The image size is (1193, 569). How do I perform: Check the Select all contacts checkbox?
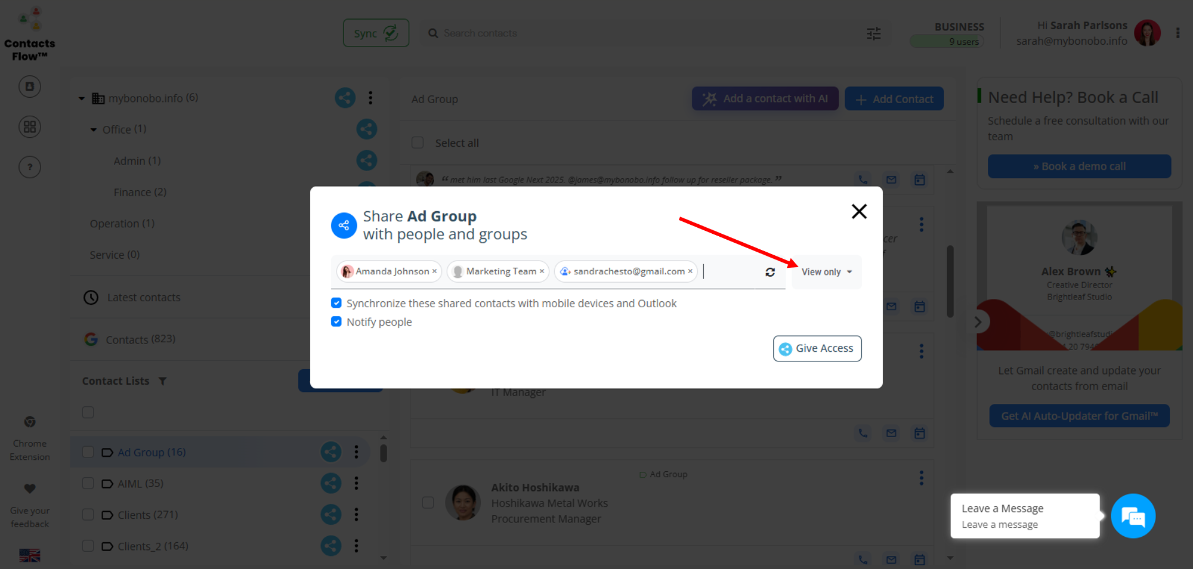click(x=418, y=143)
